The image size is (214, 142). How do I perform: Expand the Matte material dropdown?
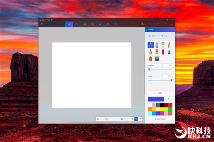[x=160, y=93]
